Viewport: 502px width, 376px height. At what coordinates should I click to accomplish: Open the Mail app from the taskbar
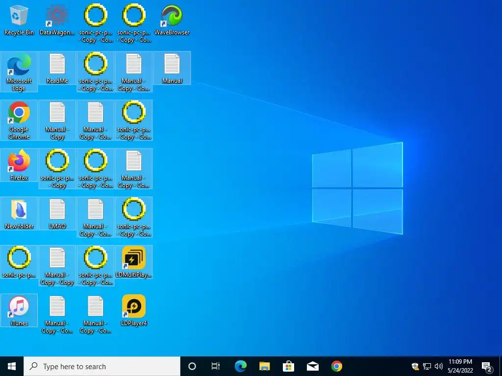coord(312,366)
